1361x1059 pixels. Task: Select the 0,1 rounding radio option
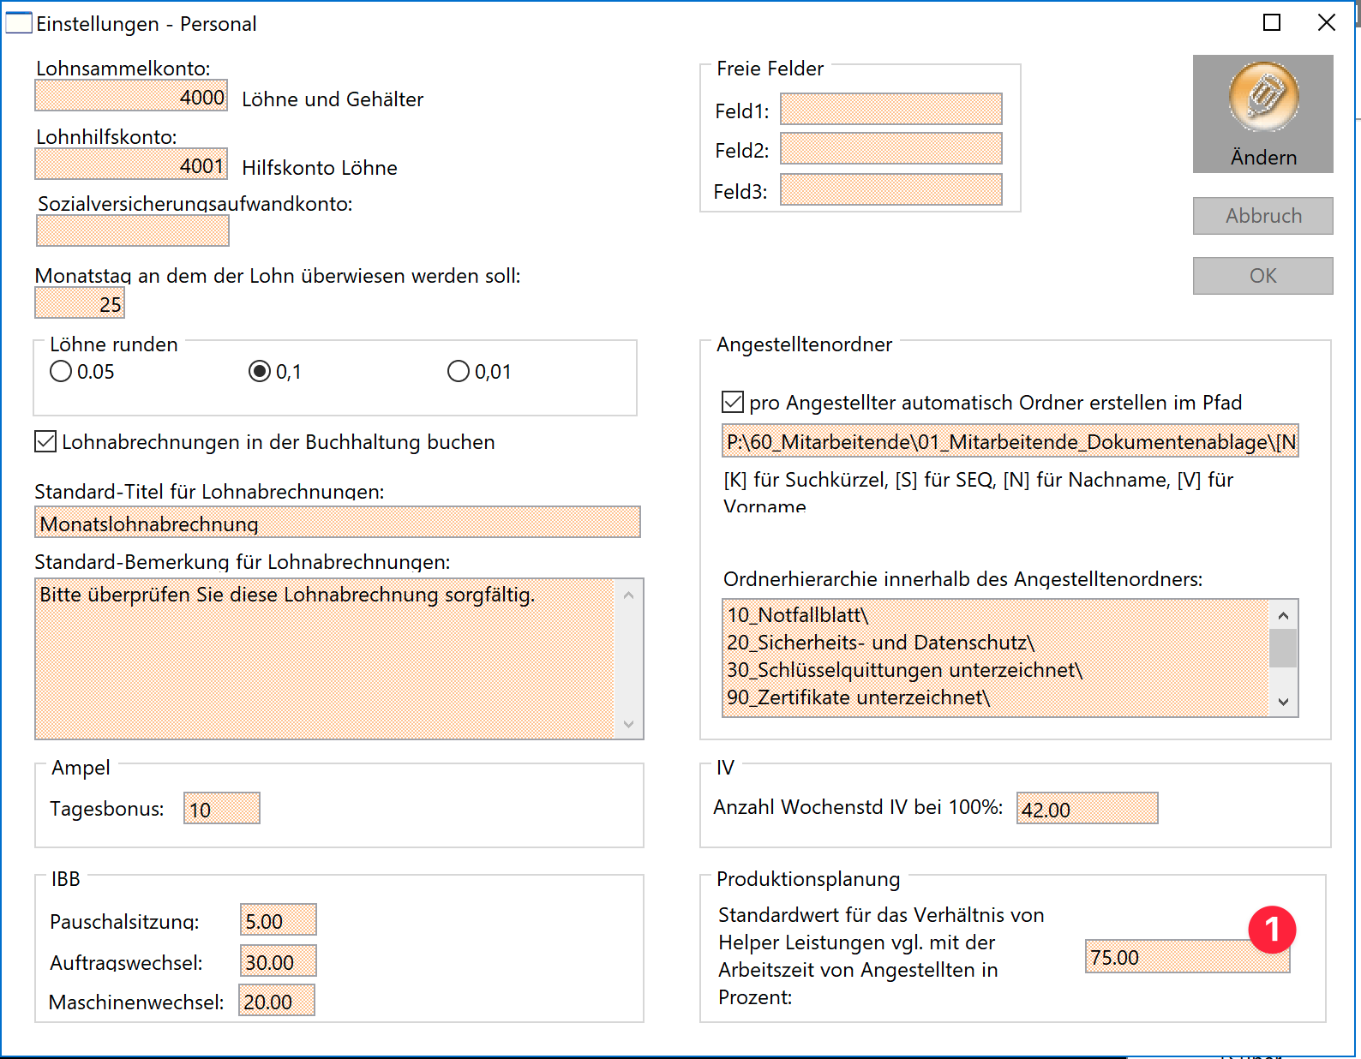click(x=259, y=372)
